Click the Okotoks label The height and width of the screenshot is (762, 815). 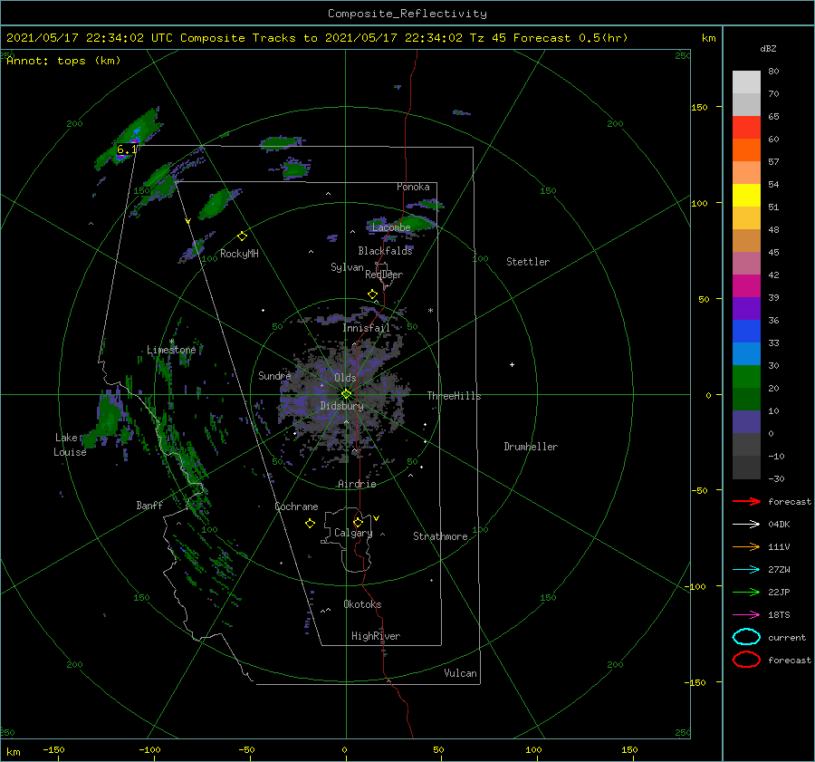coord(362,604)
